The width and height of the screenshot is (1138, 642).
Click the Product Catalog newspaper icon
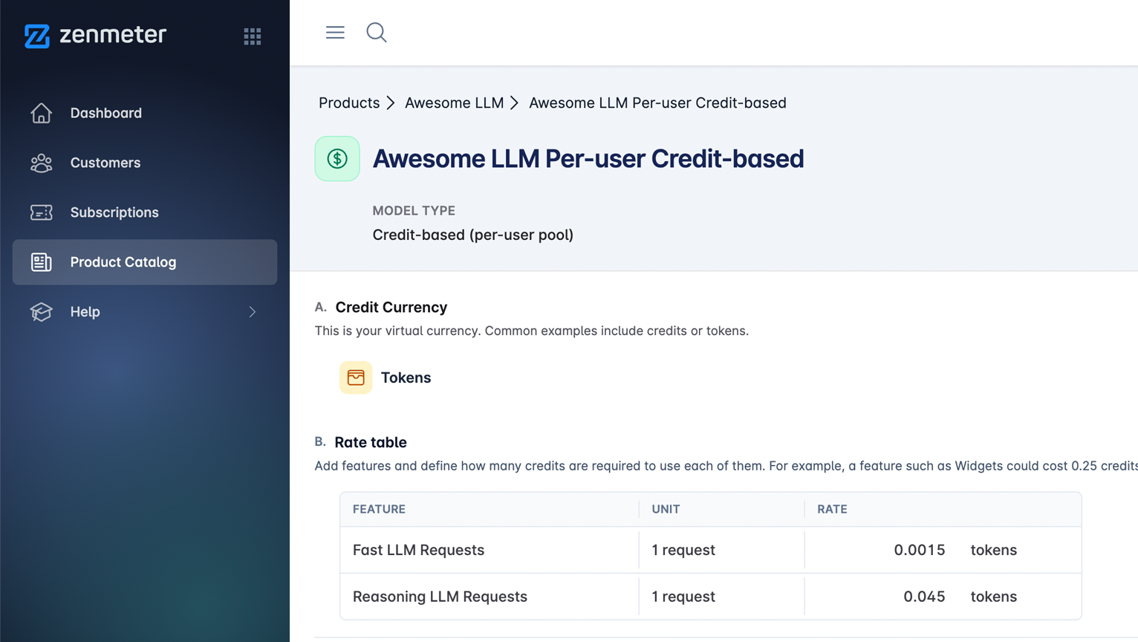point(42,262)
